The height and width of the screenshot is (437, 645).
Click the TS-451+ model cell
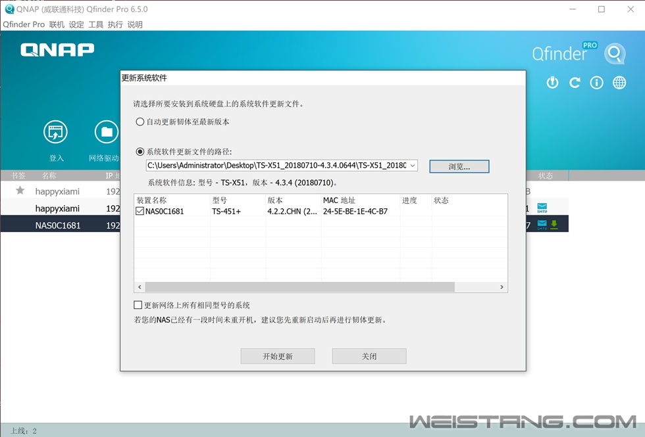(226, 211)
